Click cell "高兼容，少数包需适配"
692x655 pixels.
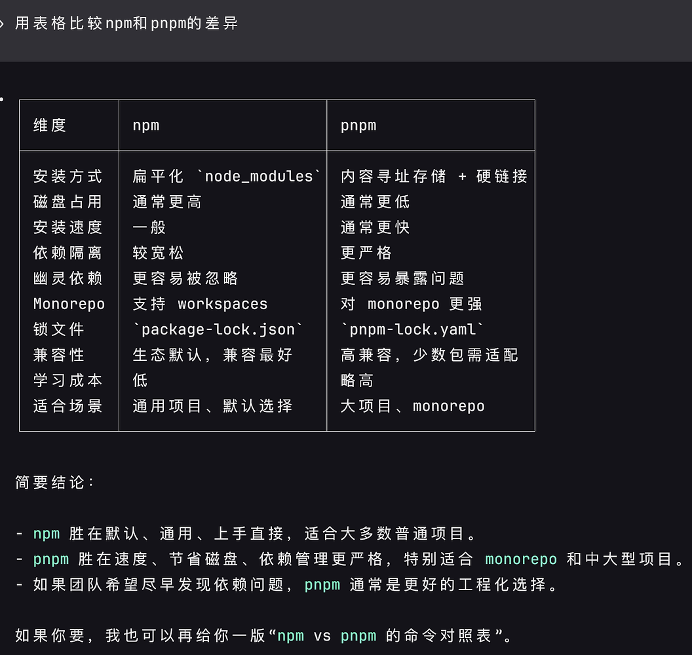pos(429,355)
